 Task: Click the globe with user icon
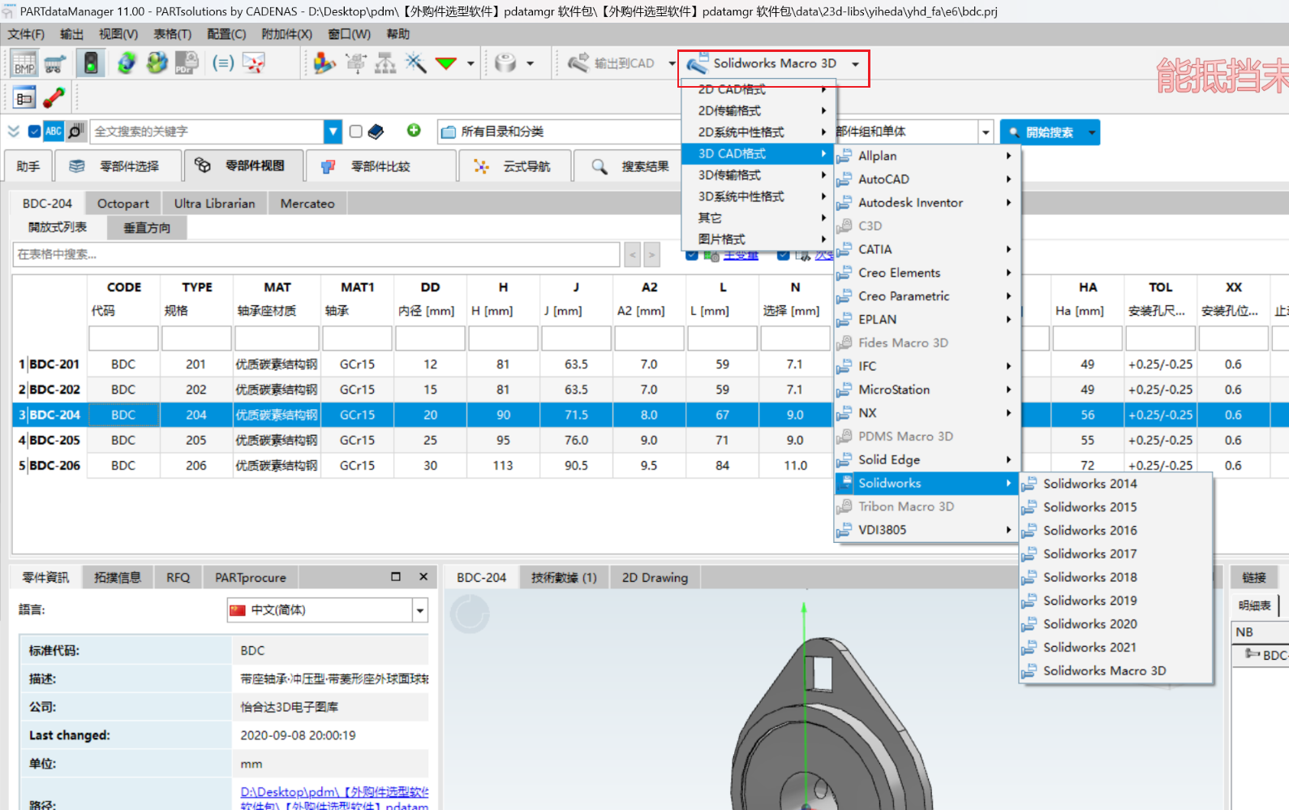pos(157,63)
